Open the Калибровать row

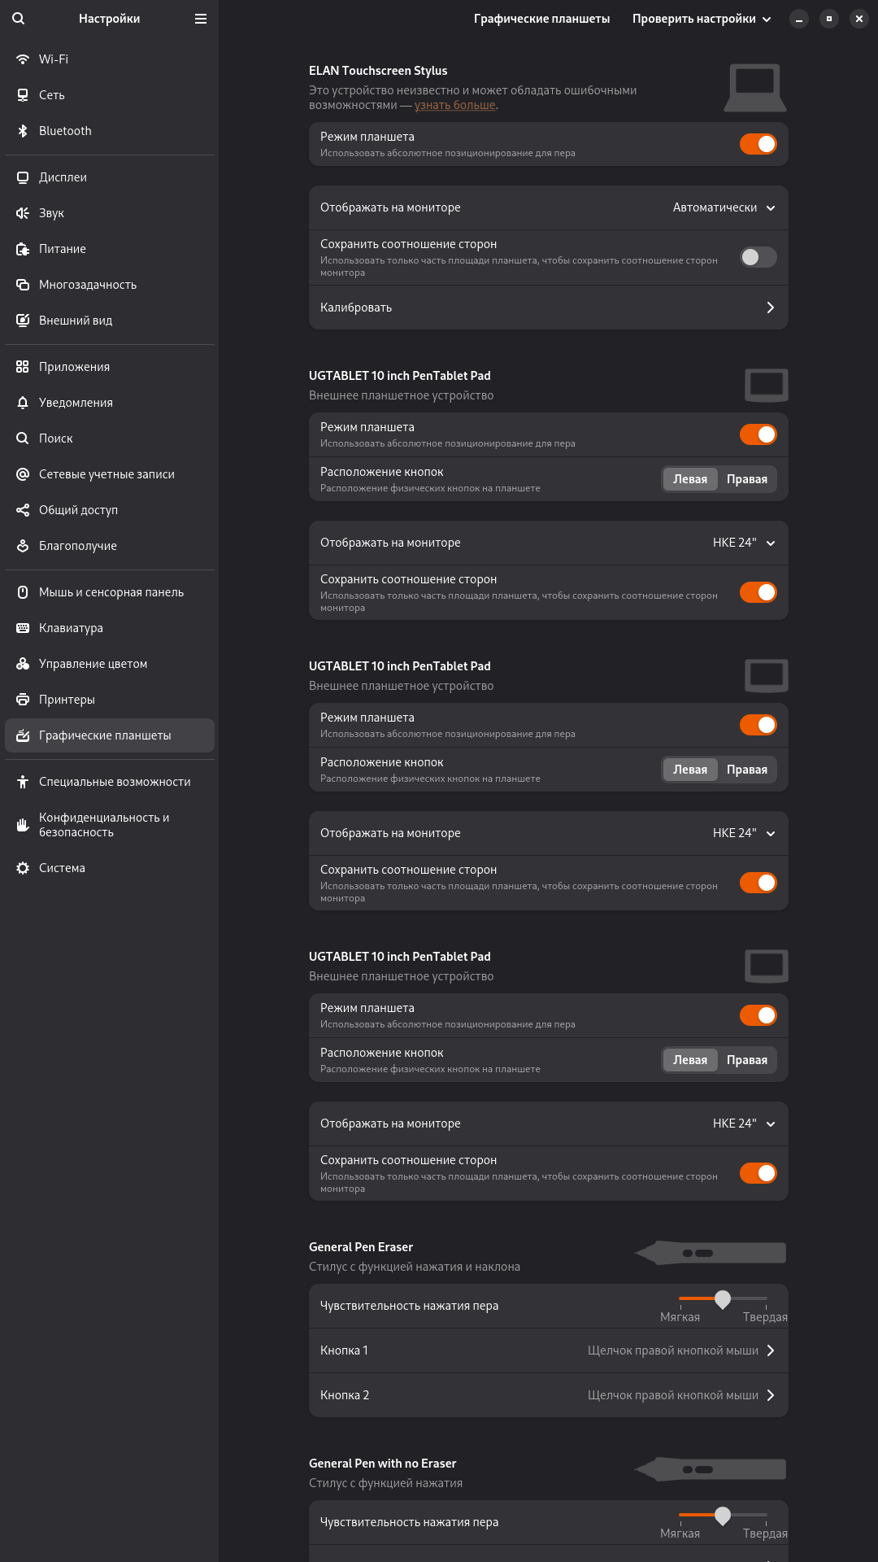click(x=548, y=308)
